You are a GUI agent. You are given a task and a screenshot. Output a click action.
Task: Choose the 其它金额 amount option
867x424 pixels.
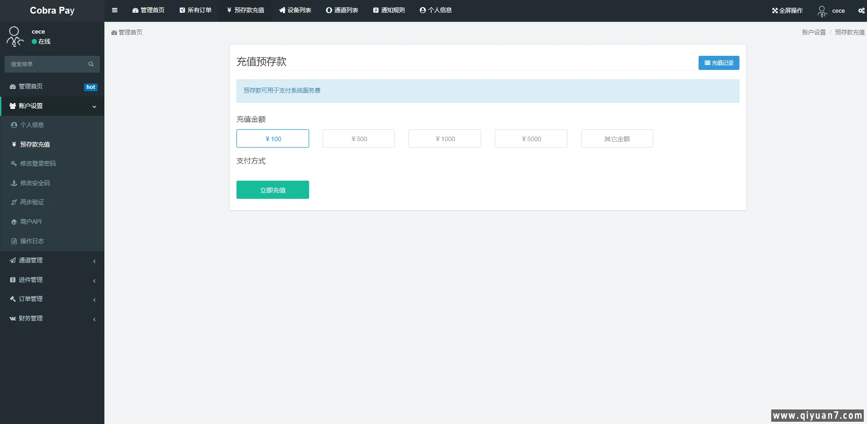pyautogui.click(x=617, y=139)
